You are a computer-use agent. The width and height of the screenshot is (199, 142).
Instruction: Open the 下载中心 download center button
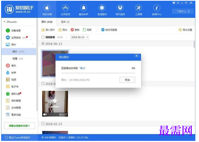(x=183, y=12)
